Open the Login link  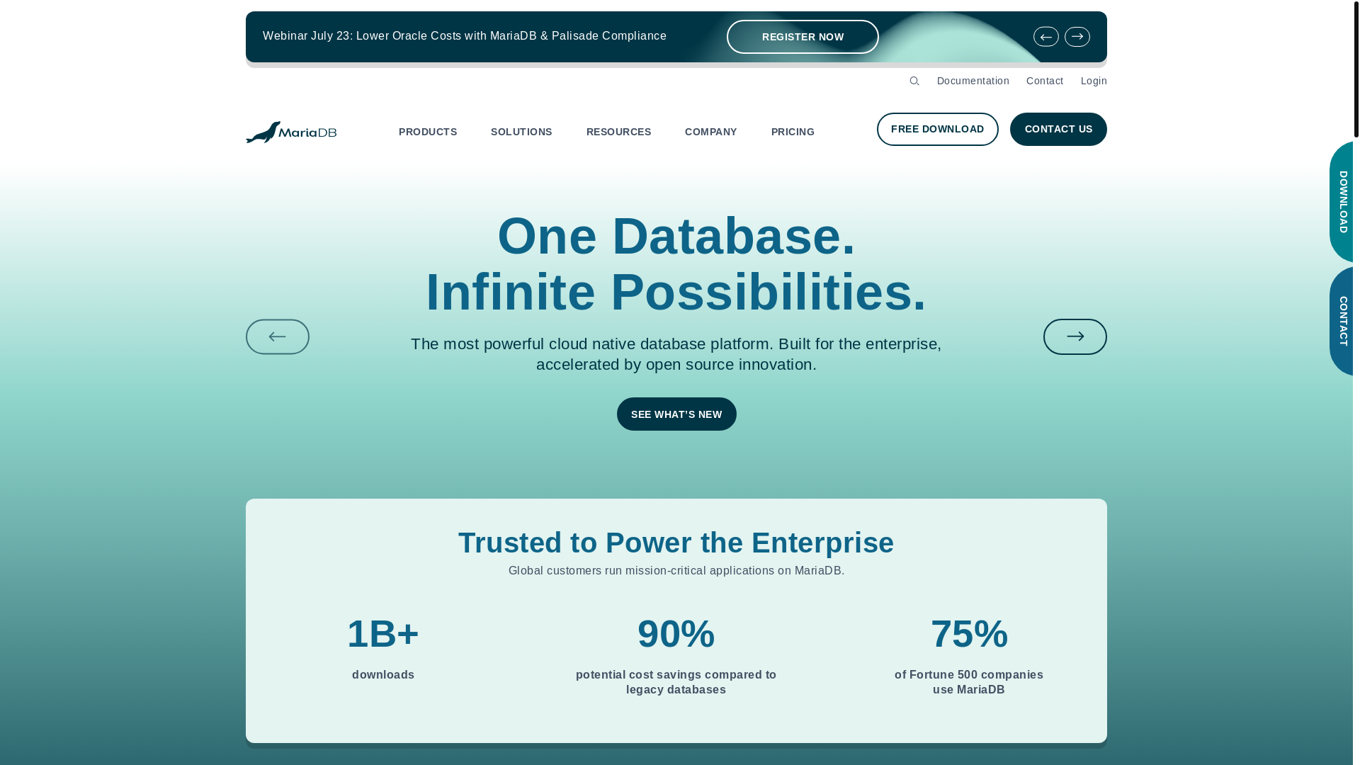click(x=1094, y=81)
